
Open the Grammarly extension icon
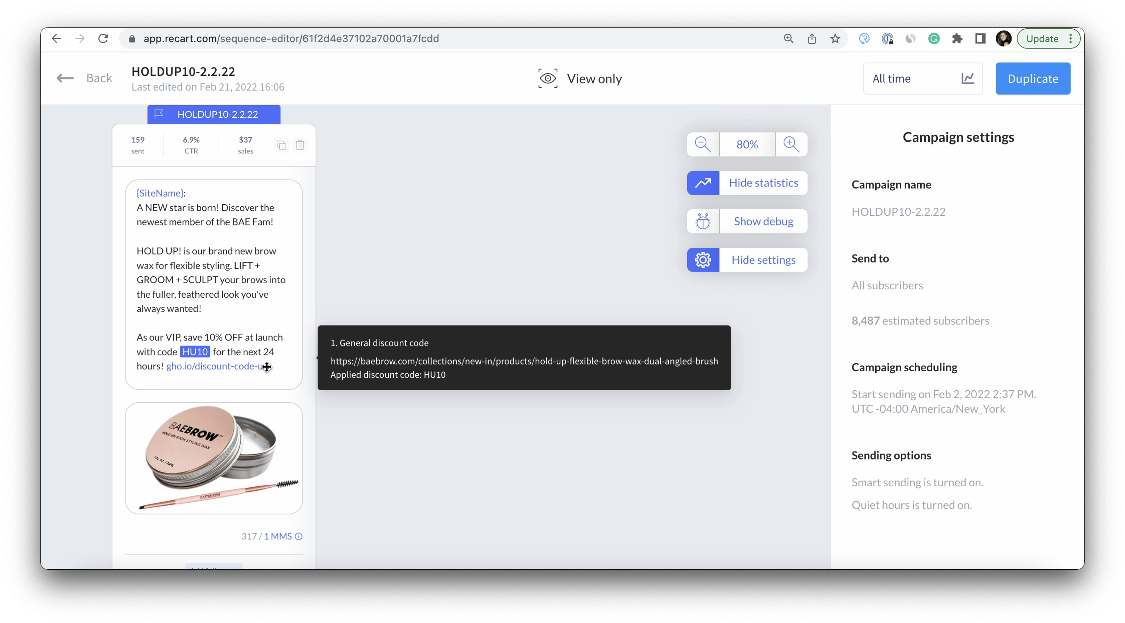(934, 38)
